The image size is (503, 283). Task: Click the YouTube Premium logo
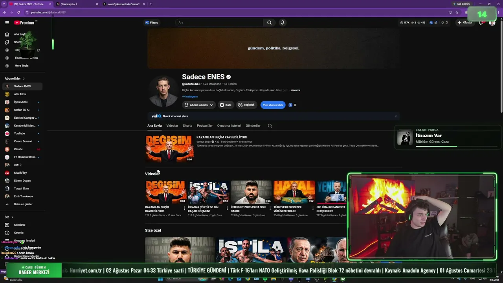(x=24, y=22)
